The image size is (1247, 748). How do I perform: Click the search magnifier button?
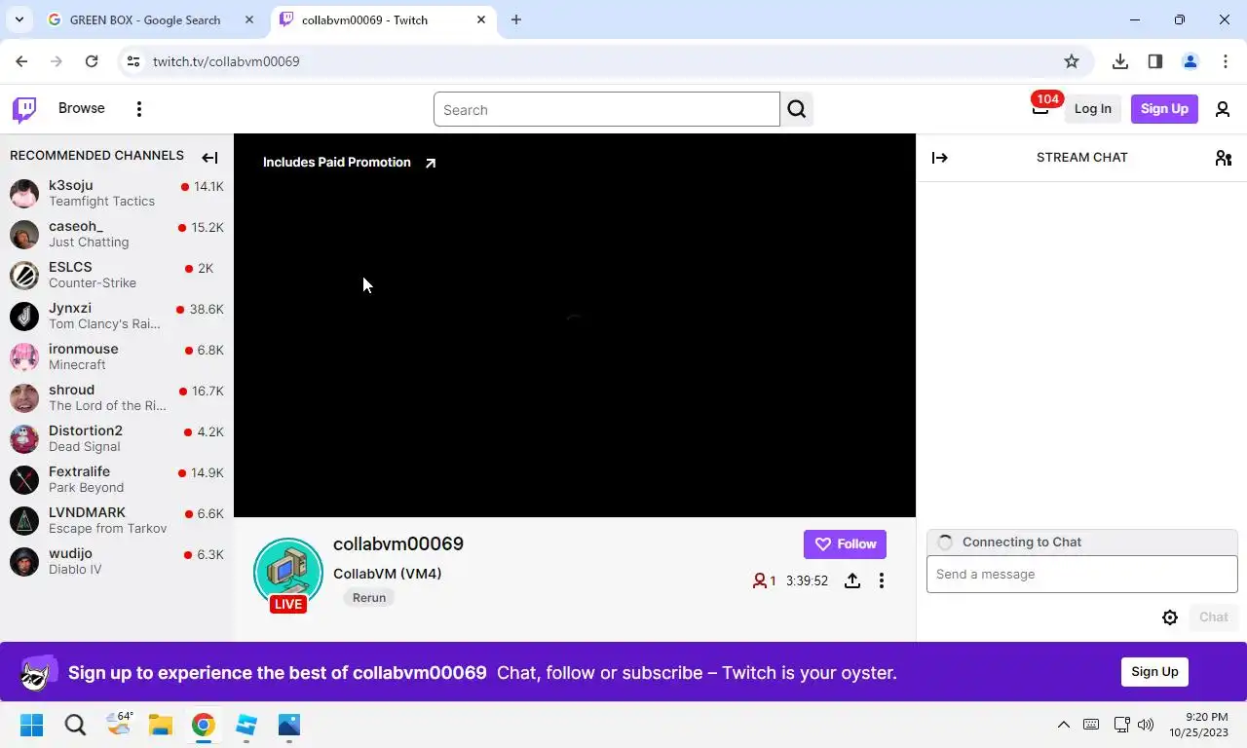click(797, 109)
